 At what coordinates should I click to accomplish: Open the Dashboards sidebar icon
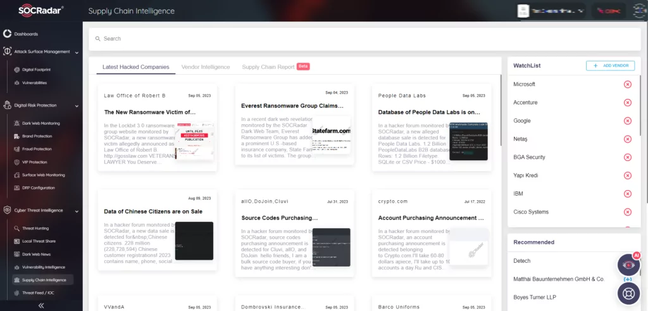click(7, 34)
